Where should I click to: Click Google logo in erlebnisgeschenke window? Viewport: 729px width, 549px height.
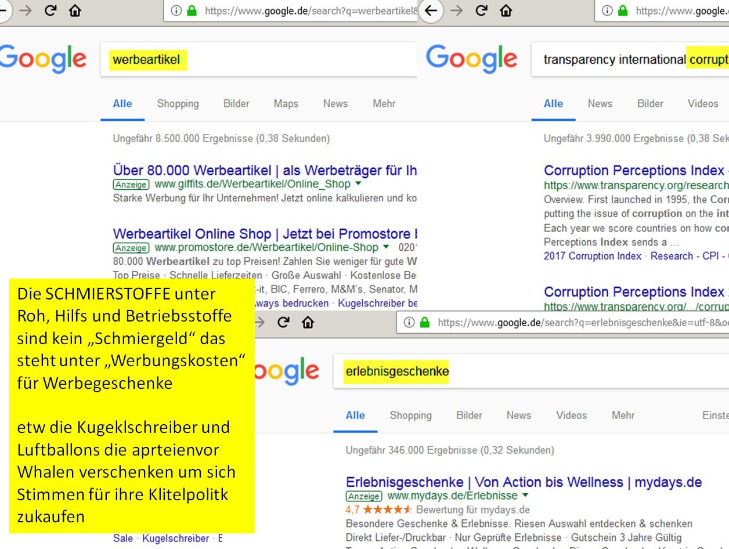287,371
